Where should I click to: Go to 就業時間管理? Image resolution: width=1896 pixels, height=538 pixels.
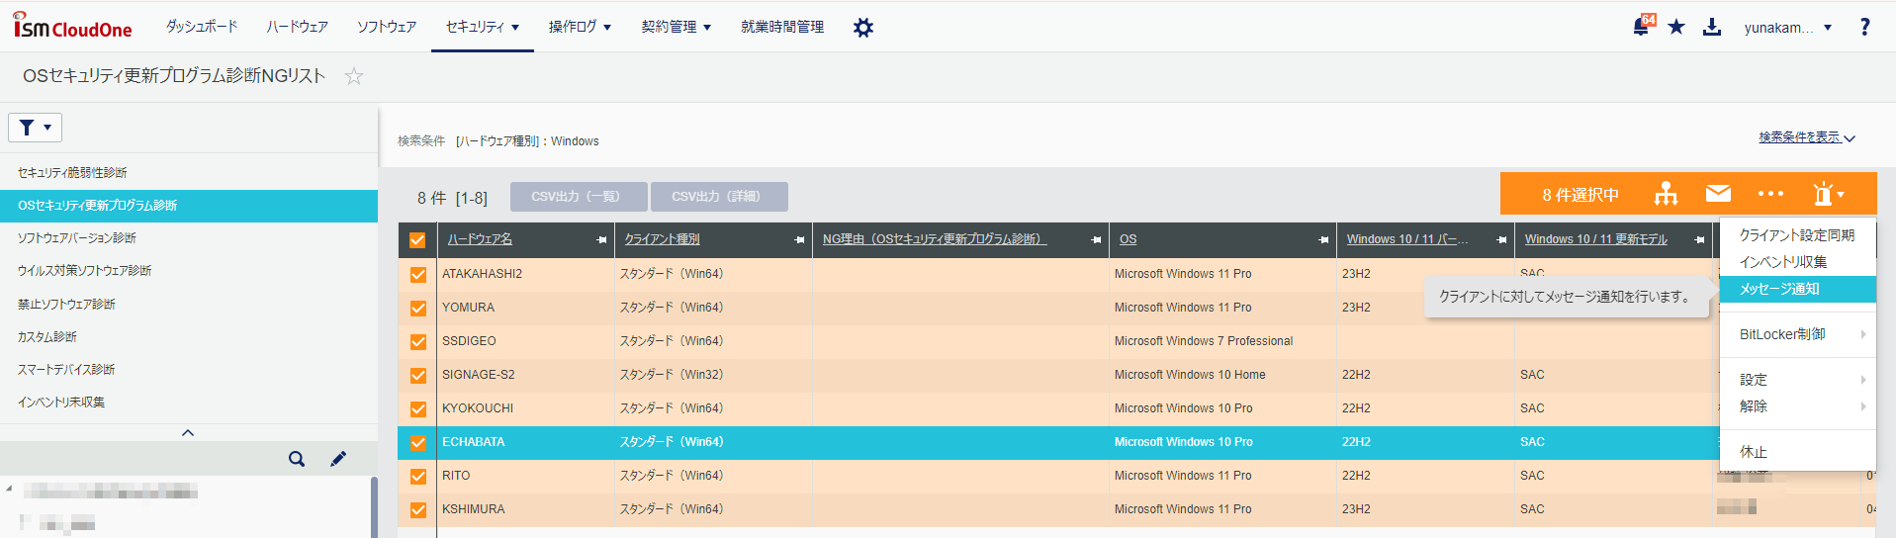click(782, 27)
